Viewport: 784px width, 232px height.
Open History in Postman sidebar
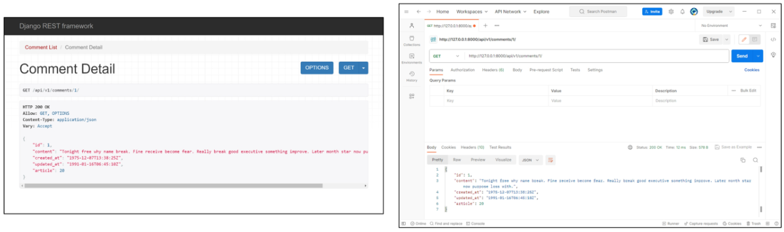click(x=411, y=76)
